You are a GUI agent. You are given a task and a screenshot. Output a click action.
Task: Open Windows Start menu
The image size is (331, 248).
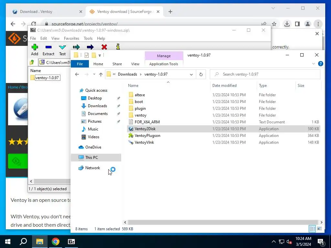click(x=8, y=242)
